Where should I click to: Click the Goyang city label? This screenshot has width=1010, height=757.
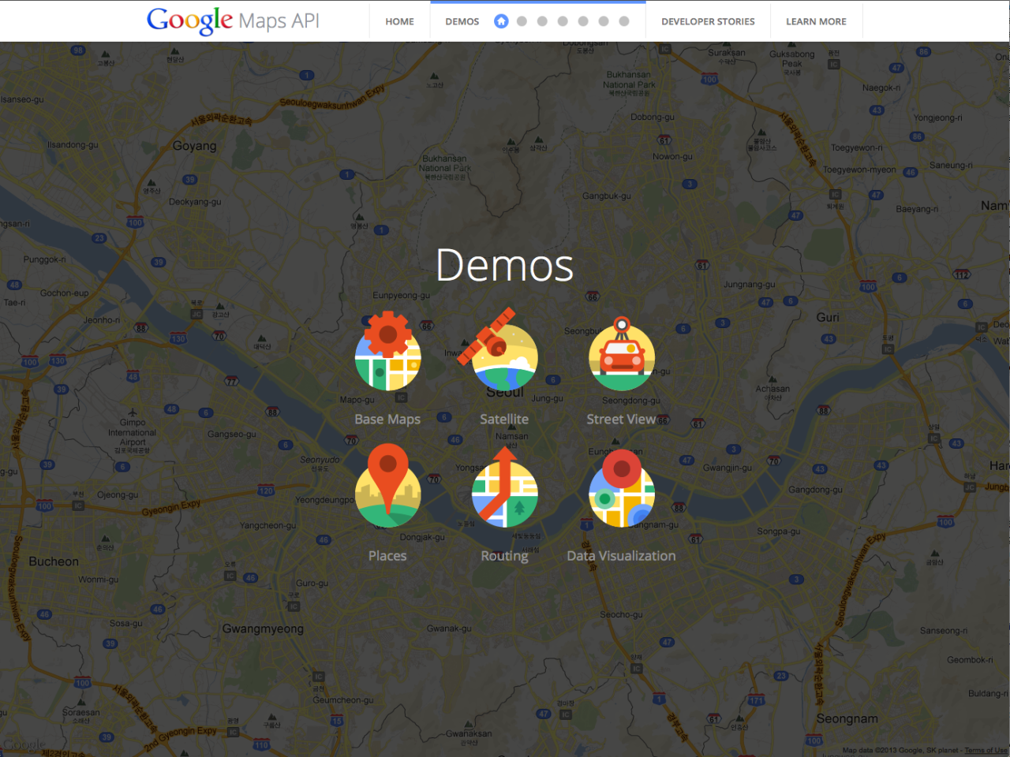(195, 146)
